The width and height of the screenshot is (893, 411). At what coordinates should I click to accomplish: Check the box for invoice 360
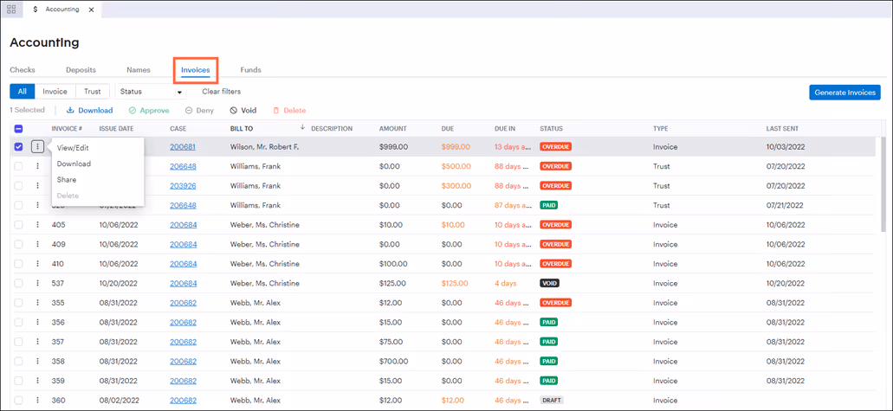click(x=19, y=400)
